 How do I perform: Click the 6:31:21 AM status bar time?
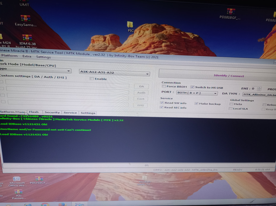click(x=263, y=170)
